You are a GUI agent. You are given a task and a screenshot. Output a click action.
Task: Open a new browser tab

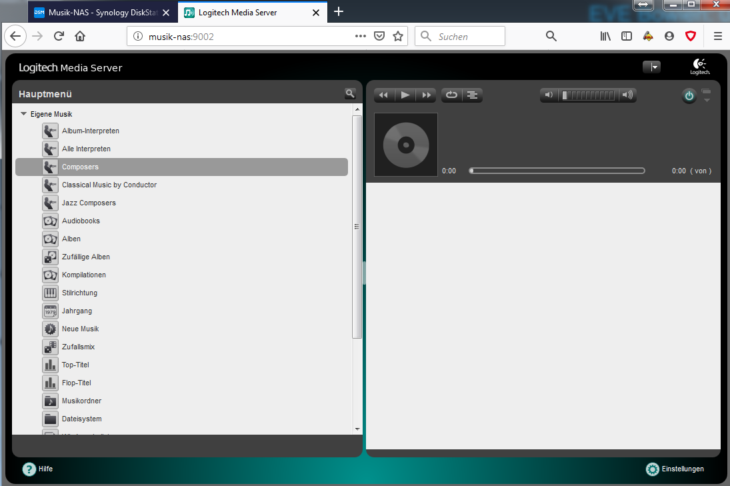[339, 12]
